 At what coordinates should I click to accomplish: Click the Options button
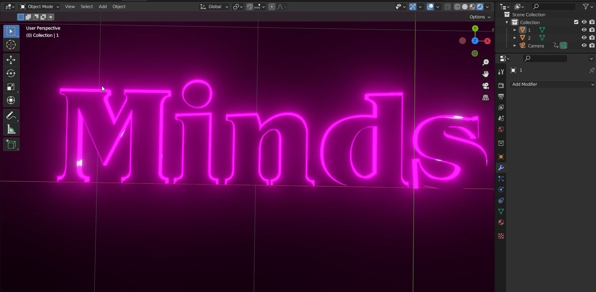click(x=480, y=17)
